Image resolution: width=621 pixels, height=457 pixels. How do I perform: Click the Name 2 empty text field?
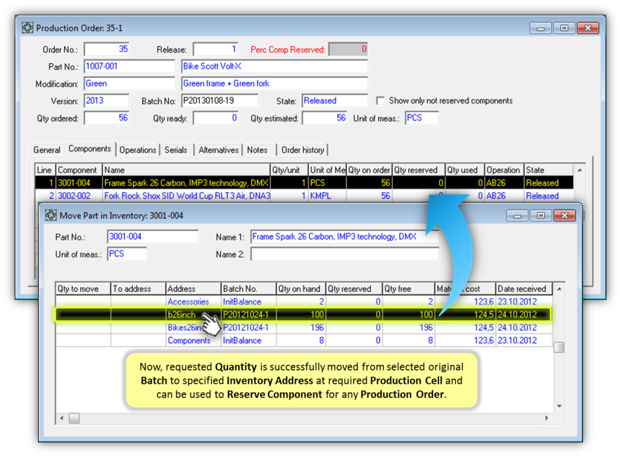coord(344,254)
